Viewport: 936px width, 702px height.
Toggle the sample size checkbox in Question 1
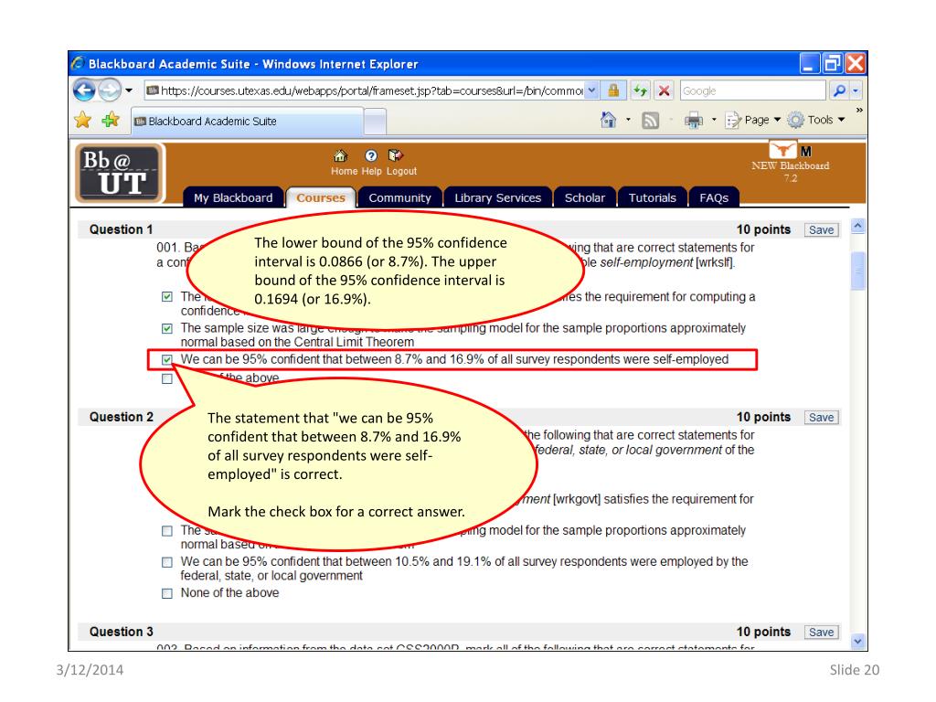coord(167,328)
